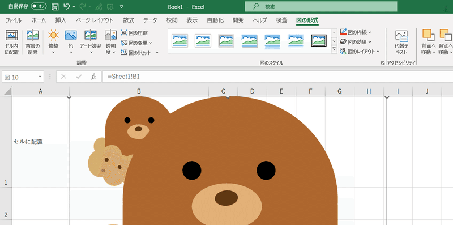Viewport: 453px width, 225px height.
Task: Open the 色 color options
Action: (x=70, y=43)
